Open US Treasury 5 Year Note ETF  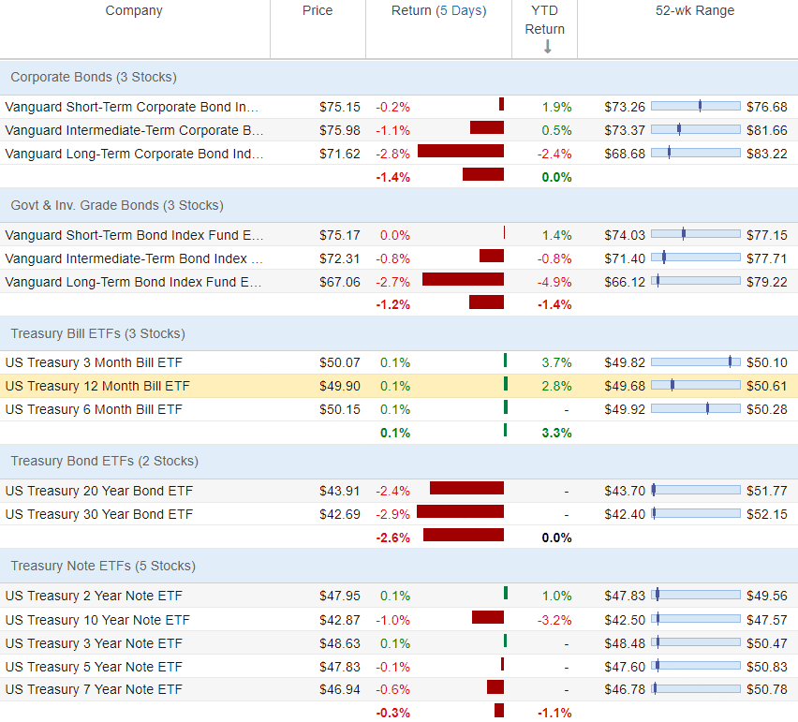point(94,667)
